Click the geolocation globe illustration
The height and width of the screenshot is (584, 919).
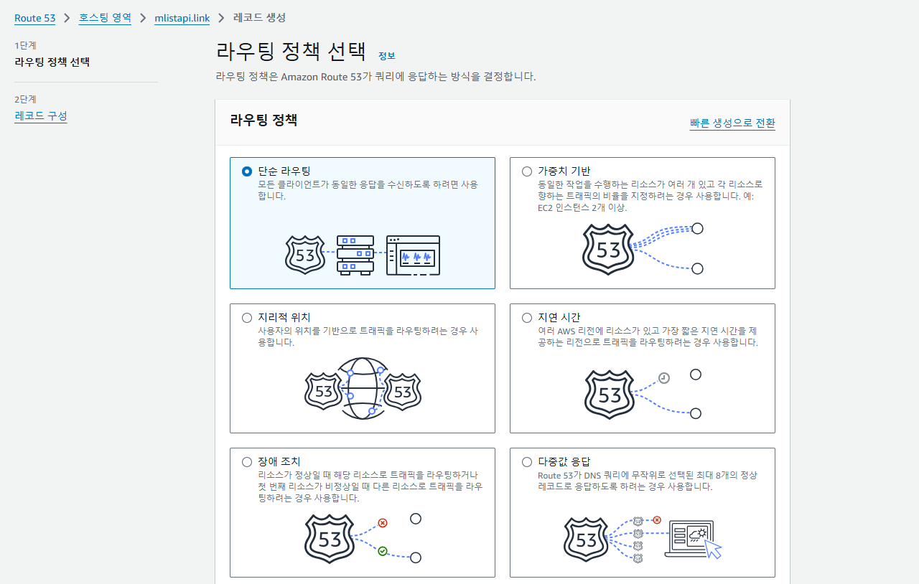pyautogui.click(x=364, y=390)
